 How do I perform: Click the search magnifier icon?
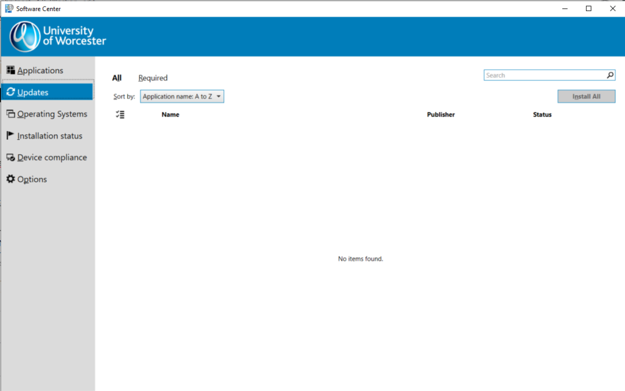click(610, 75)
